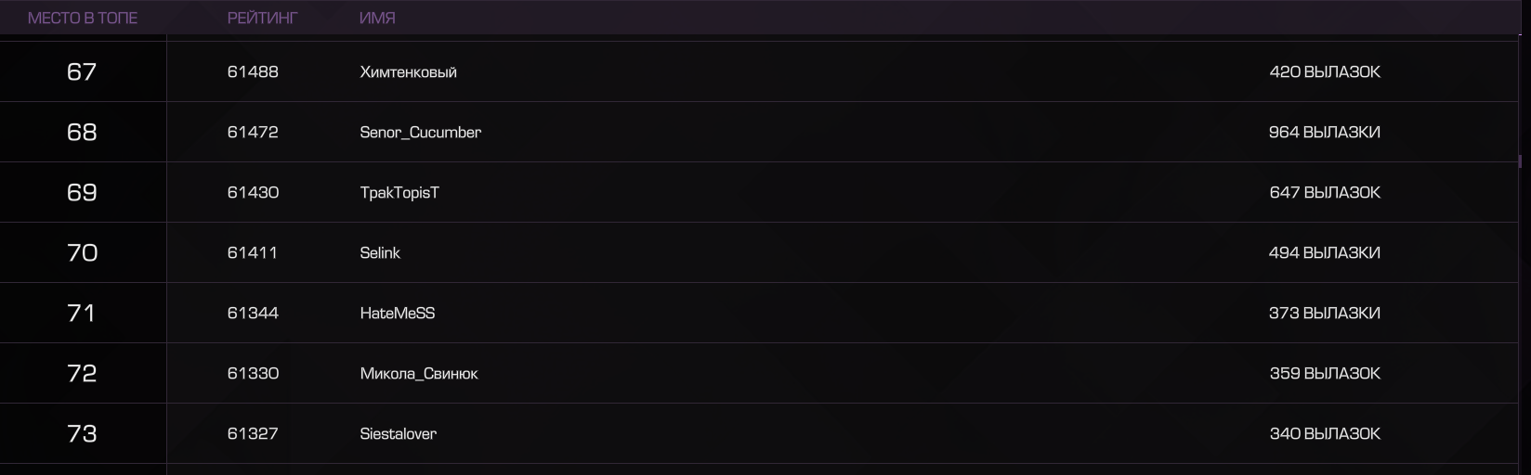Sort by the РЕЙТИНГ column header

tap(262, 19)
